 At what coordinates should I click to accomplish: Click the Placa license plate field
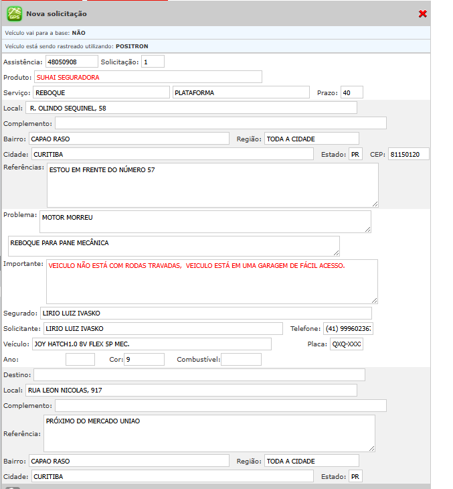coord(347,344)
